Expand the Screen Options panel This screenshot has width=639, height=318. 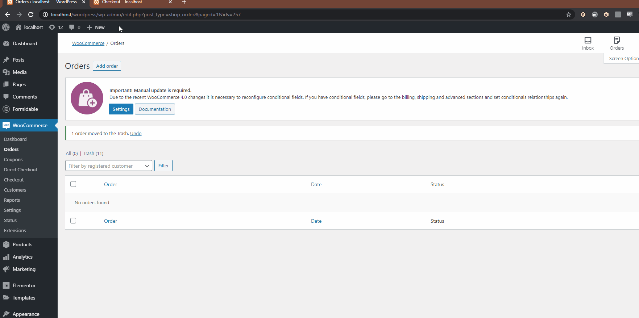[x=623, y=58]
